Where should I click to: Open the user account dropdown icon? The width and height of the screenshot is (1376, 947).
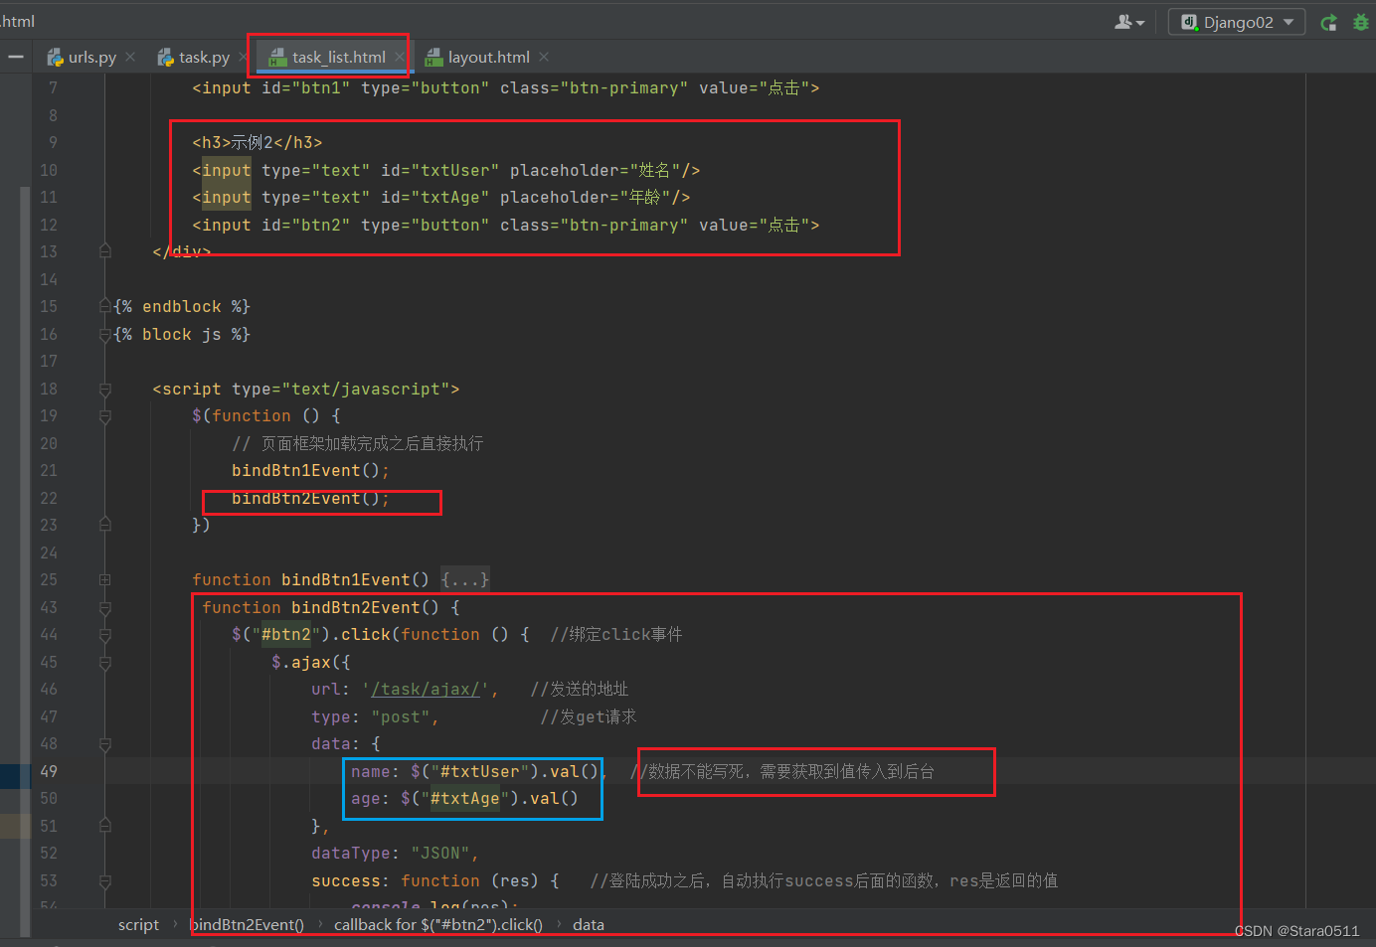coord(1129,22)
